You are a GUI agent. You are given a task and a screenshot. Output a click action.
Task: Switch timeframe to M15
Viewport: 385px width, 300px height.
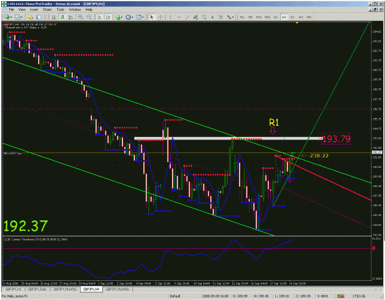pyautogui.click(x=259, y=17)
